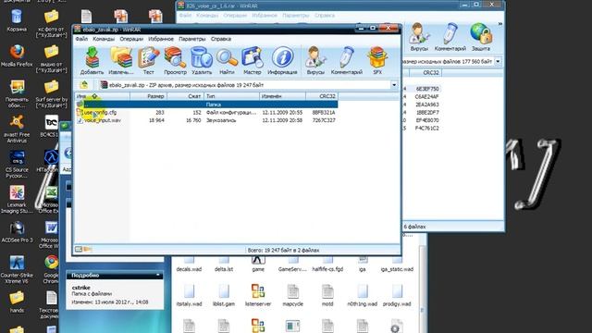Click the key icon in status bar
Screen dimensions: 592x333
(x=88, y=249)
